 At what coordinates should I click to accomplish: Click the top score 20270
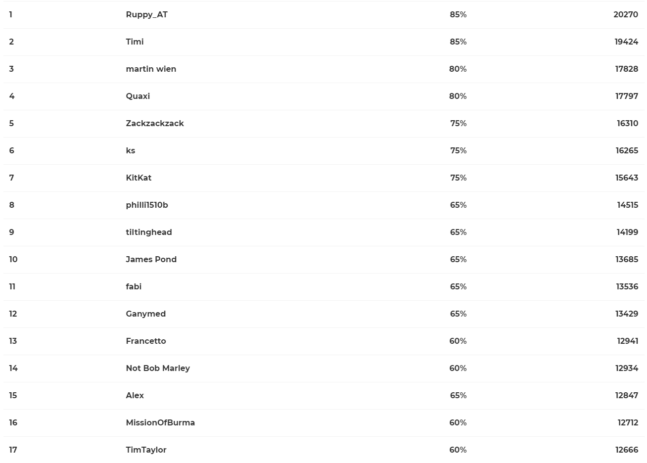pos(625,14)
